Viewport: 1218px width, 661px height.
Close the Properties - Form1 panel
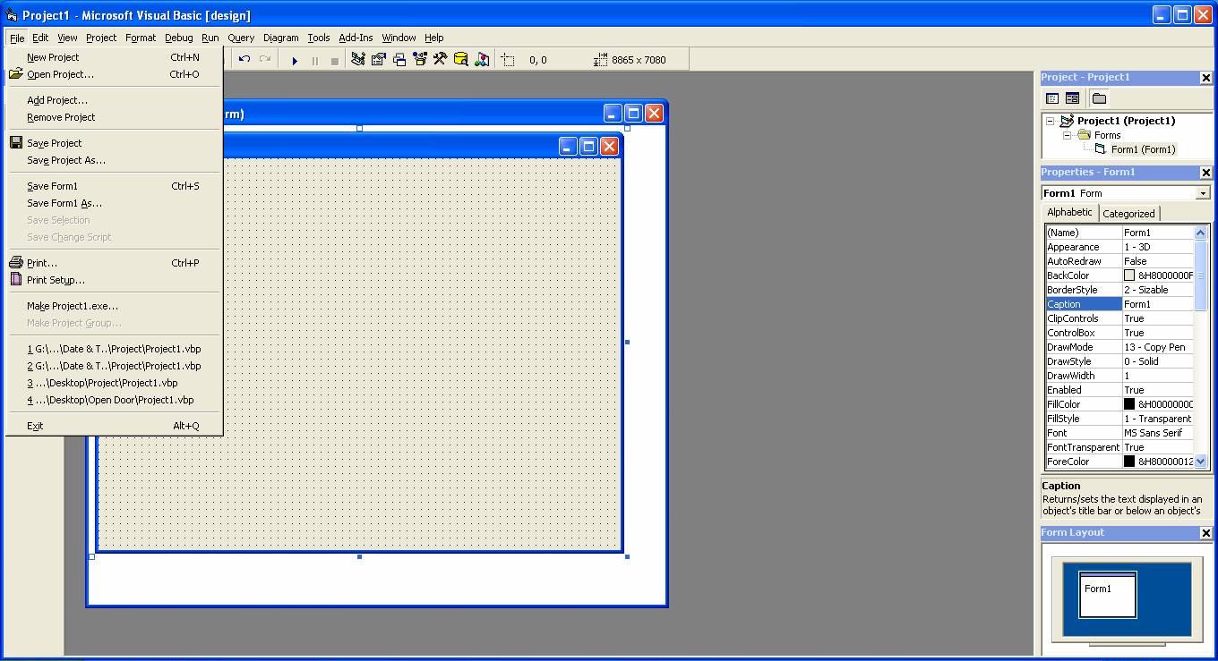point(1205,173)
